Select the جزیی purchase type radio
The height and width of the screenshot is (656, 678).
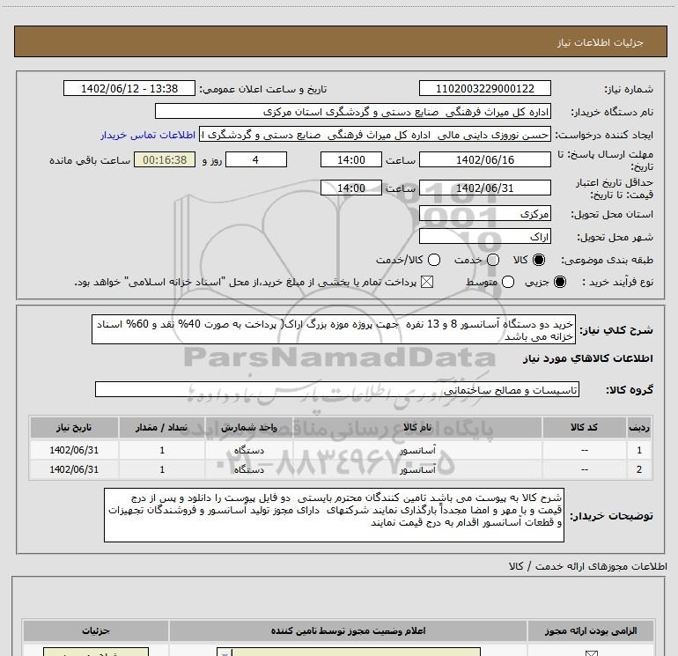pos(559,282)
